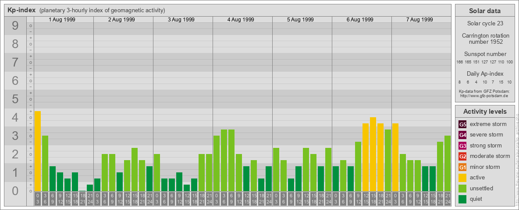The width and height of the screenshot is (519, 210).
Task: Select the light green unsettled swatch
Action: [462, 188]
